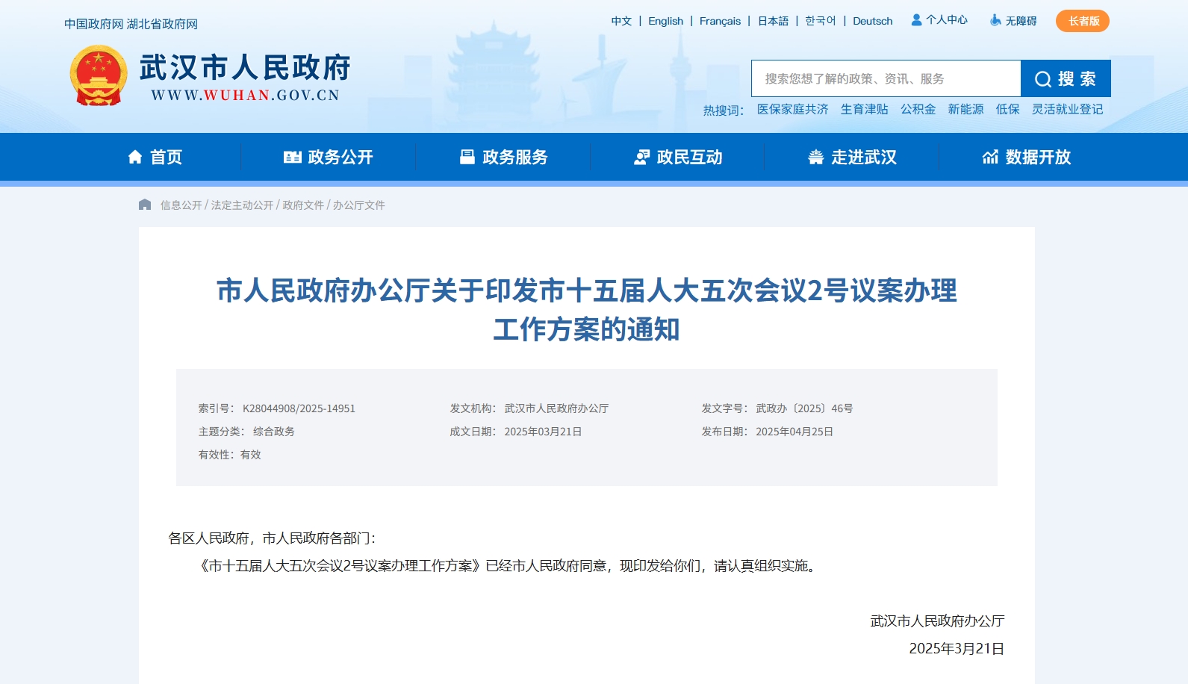The width and height of the screenshot is (1188, 684).
Task: Click breadcrumb link 政府文件
Action: coord(303,205)
